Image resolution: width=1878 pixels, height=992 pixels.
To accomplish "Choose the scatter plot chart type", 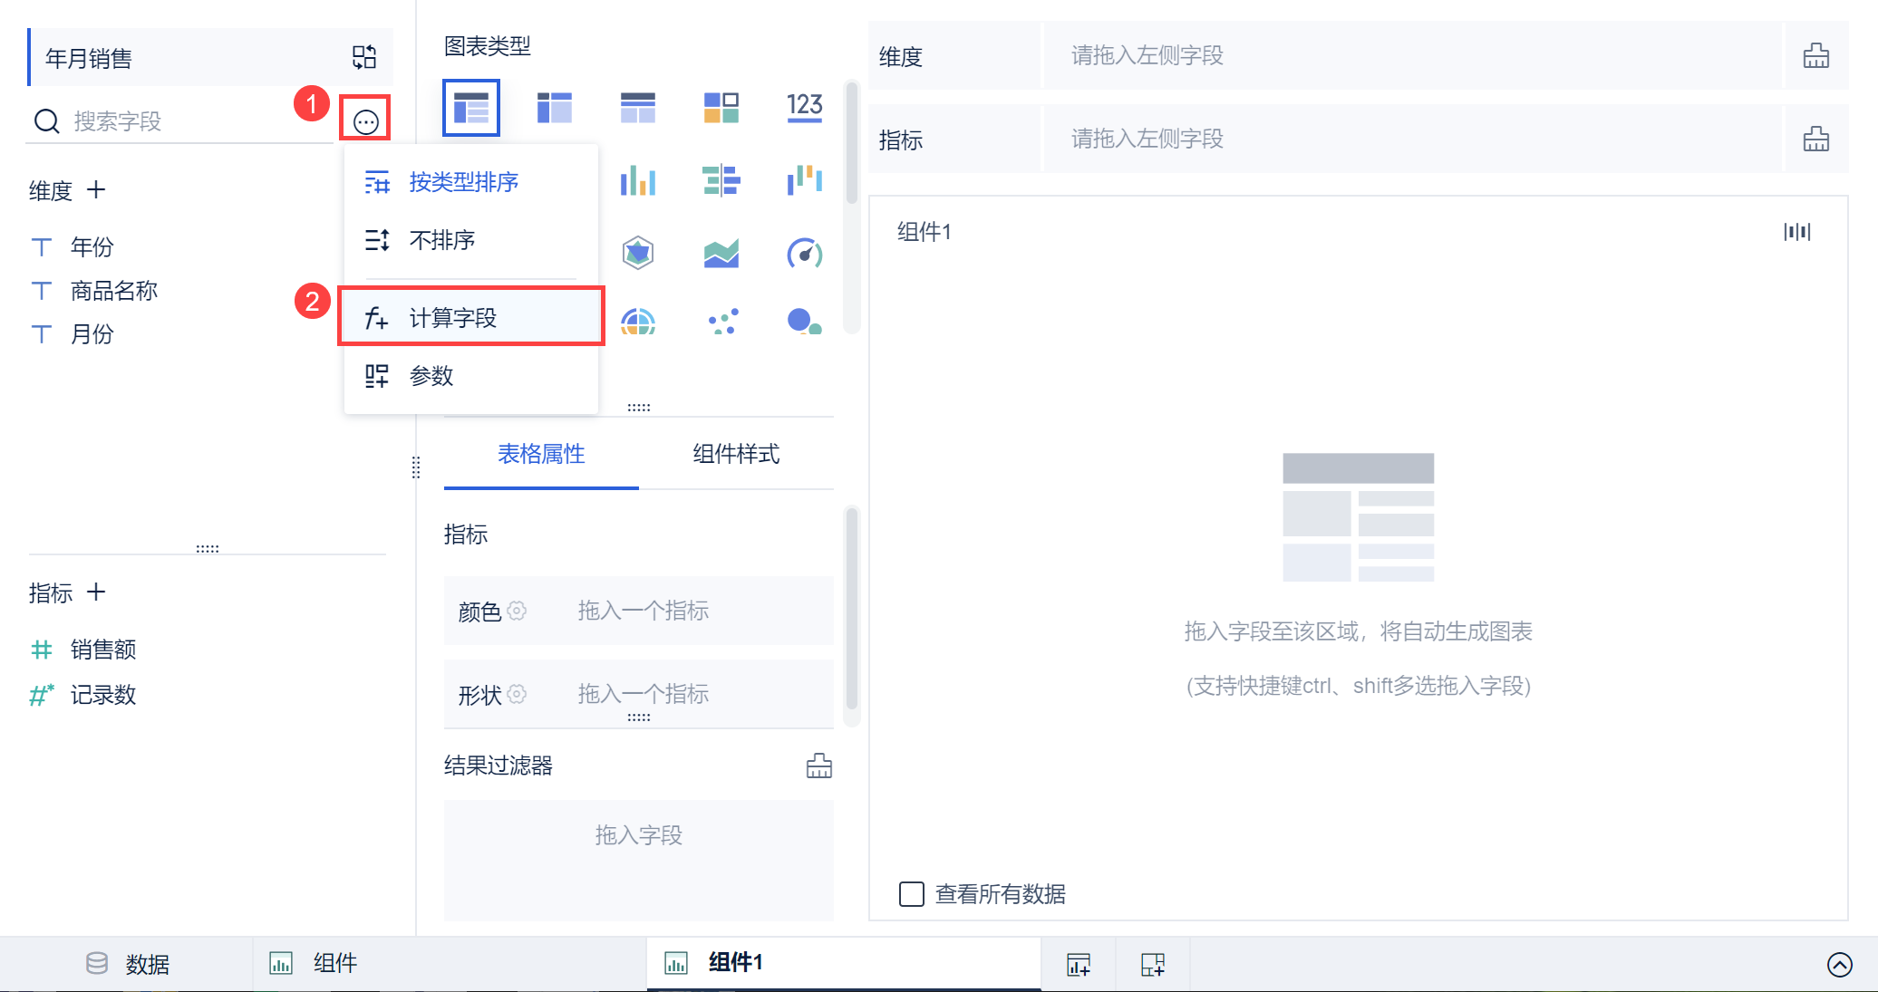I will pos(721,322).
